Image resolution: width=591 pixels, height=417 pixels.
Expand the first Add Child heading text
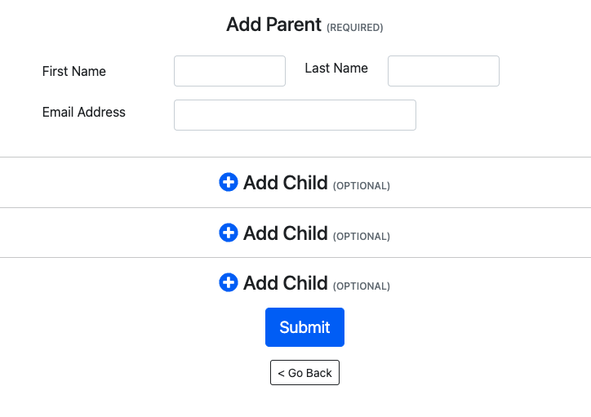[286, 183]
